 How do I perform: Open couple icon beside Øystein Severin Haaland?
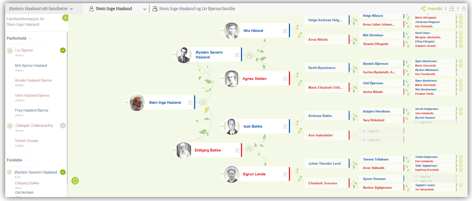coord(249,55)
